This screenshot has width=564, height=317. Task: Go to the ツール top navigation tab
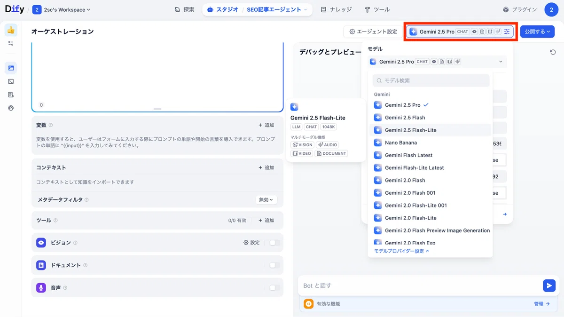[377, 9]
